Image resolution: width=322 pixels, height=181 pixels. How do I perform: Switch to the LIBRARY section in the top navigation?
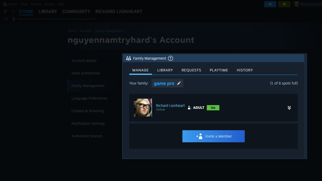point(48,12)
